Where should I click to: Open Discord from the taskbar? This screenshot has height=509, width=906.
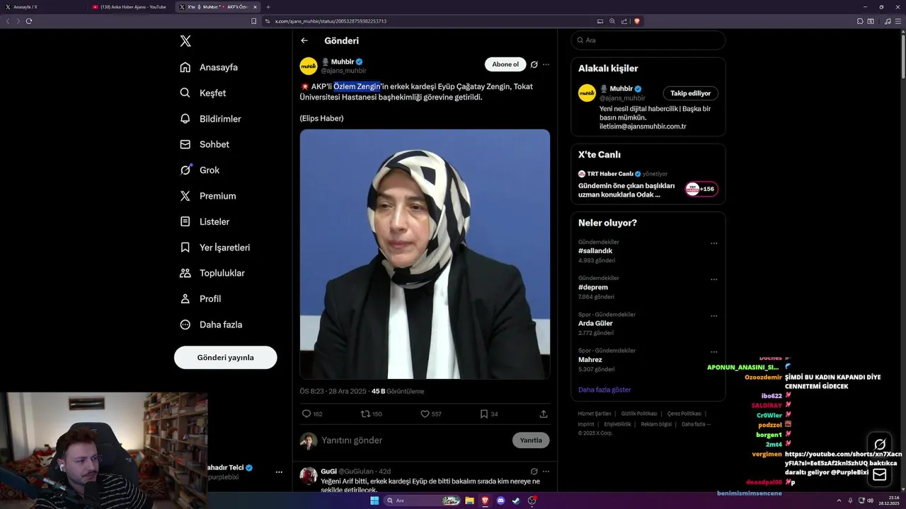click(x=500, y=501)
